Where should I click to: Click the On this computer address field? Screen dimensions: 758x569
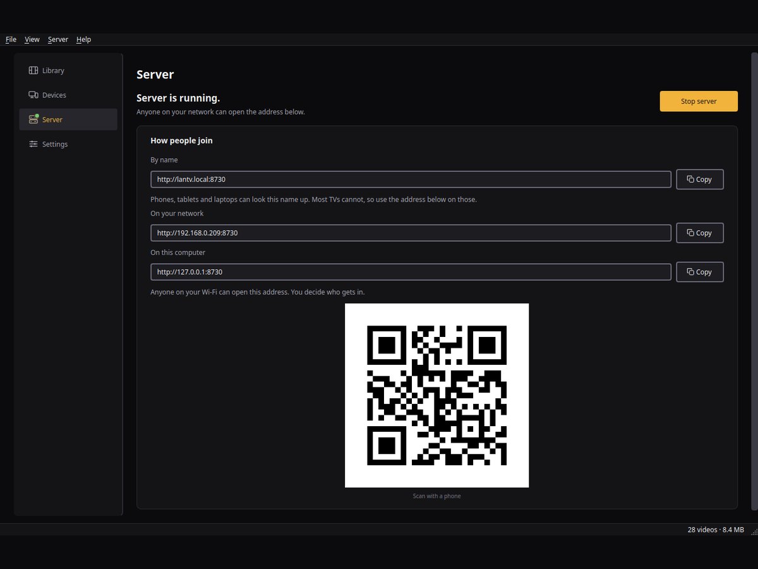click(x=411, y=272)
